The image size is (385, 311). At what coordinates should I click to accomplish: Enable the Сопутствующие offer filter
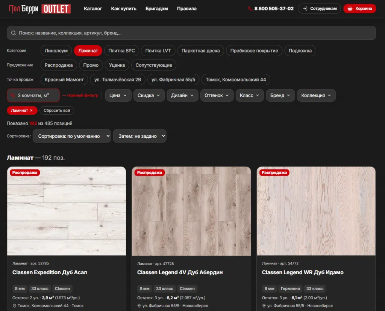click(x=154, y=65)
